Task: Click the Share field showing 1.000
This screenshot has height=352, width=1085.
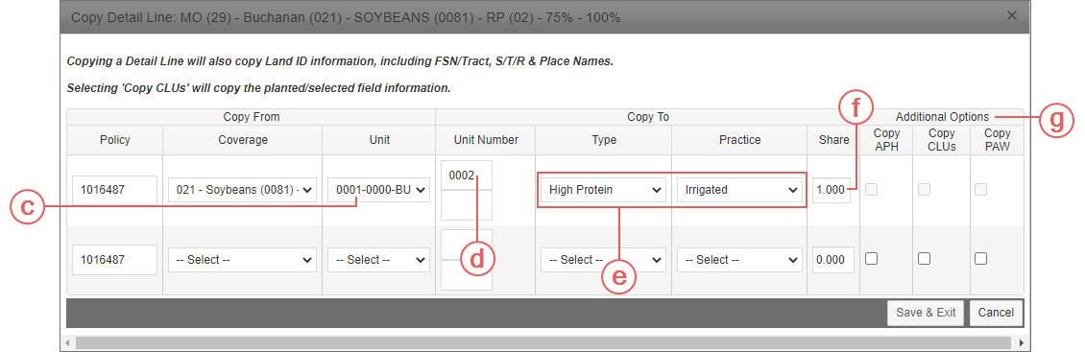Action: pyautogui.click(x=833, y=190)
